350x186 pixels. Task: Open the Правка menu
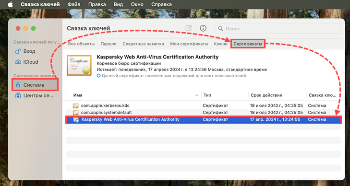click(97, 4)
